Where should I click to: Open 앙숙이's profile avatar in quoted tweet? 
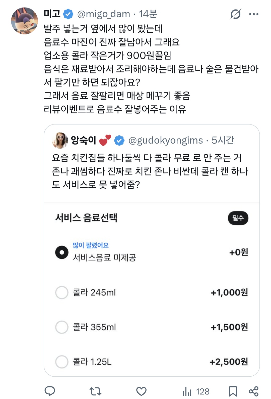[x=60, y=140]
